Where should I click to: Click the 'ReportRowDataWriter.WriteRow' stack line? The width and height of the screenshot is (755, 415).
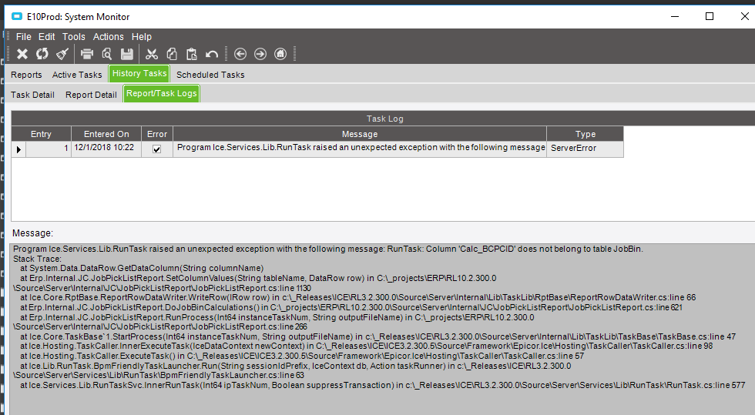(357, 297)
